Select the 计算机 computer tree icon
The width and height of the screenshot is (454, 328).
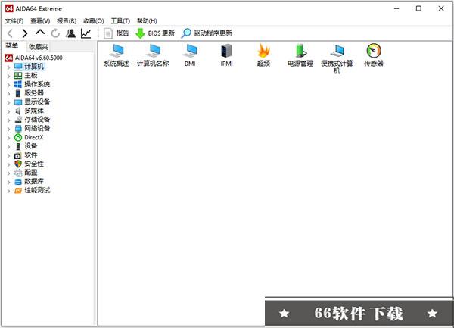(18, 67)
